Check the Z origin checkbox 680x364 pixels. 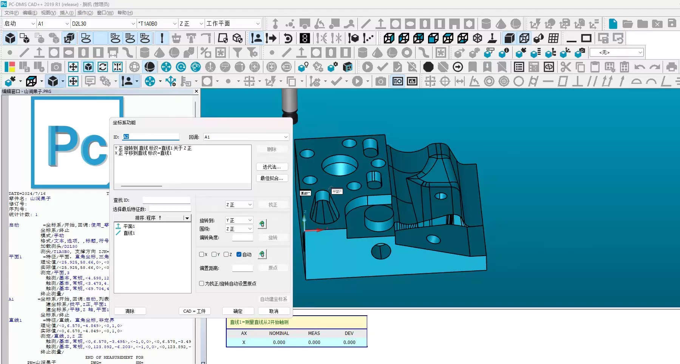pos(226,254)
